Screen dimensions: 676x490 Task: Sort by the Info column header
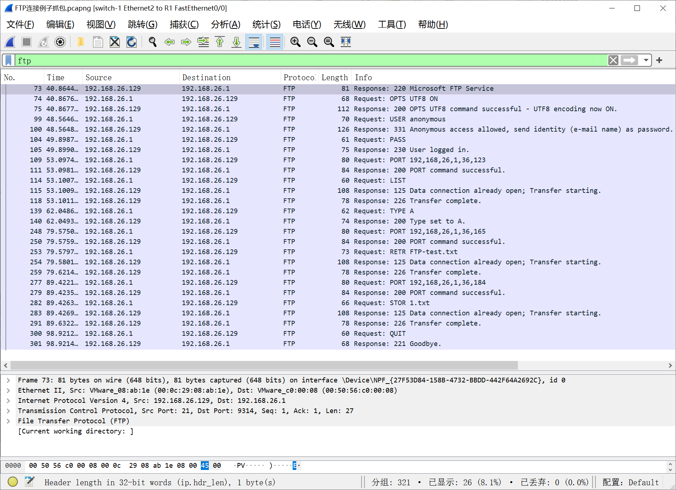pyautogui.click(x=513, y=78)
